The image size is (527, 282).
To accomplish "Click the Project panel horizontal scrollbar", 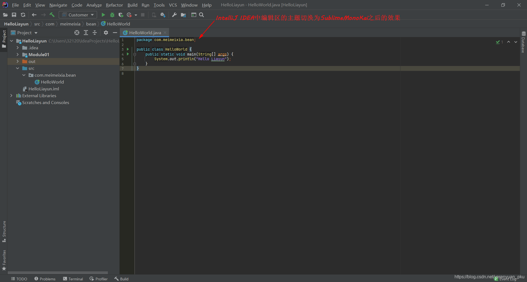I will 58,273.
